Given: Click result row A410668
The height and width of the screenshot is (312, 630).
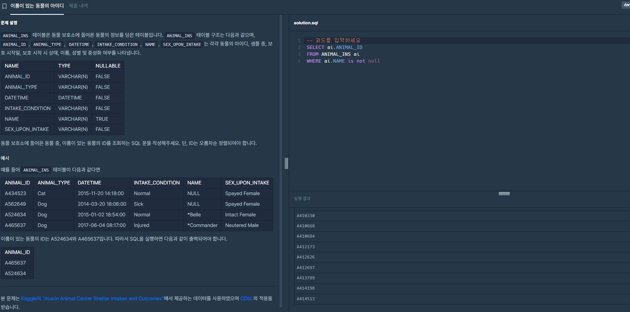Looking at the screenshot, I should (462, 226).
